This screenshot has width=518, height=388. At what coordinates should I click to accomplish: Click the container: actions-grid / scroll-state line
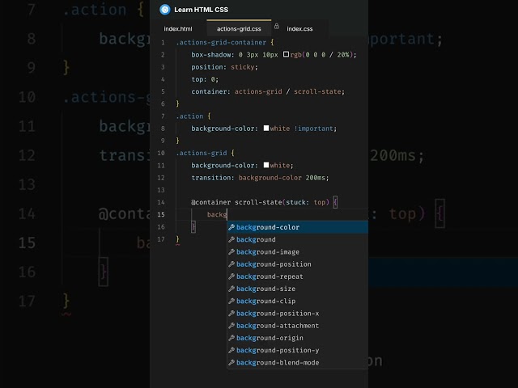(x=268, y=91)
